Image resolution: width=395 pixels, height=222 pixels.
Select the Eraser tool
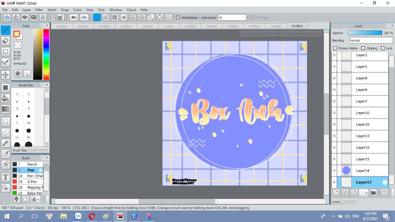click(5, 40)
